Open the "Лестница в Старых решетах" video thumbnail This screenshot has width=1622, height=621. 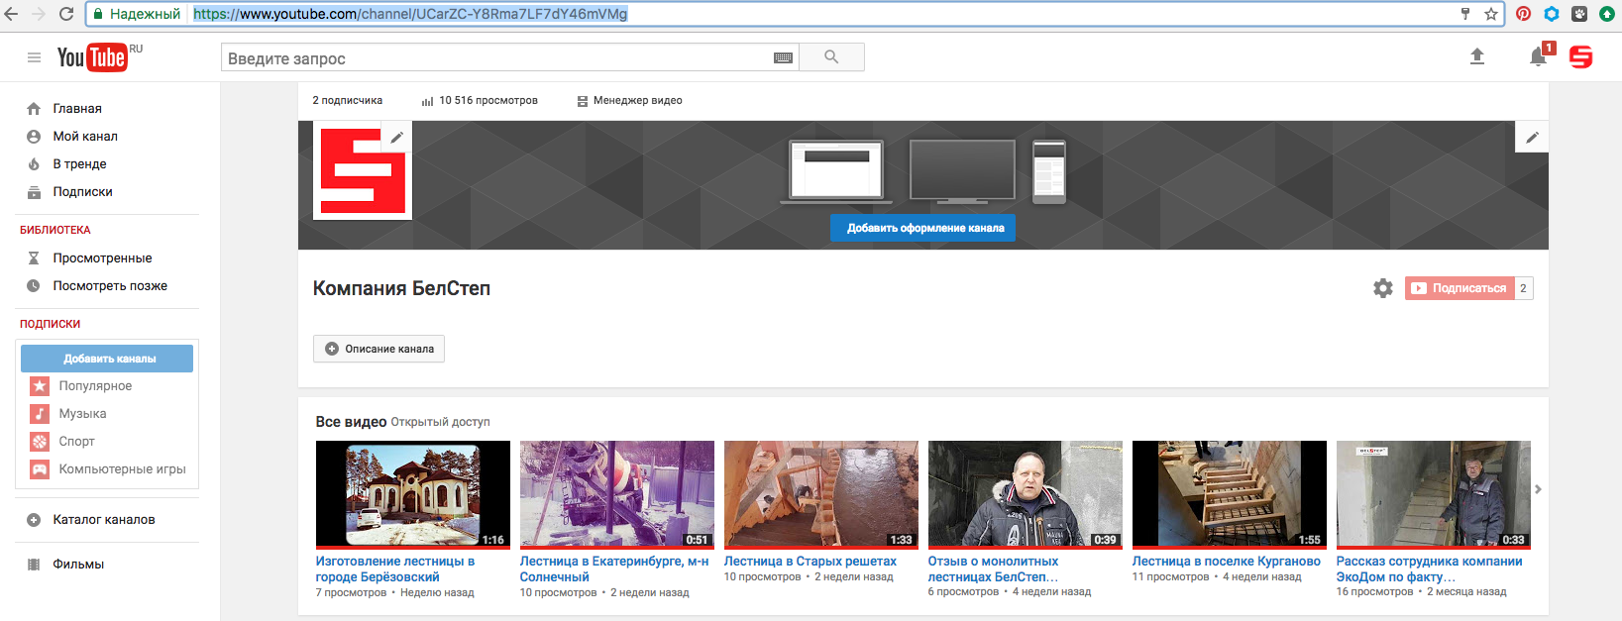point(820,493)
